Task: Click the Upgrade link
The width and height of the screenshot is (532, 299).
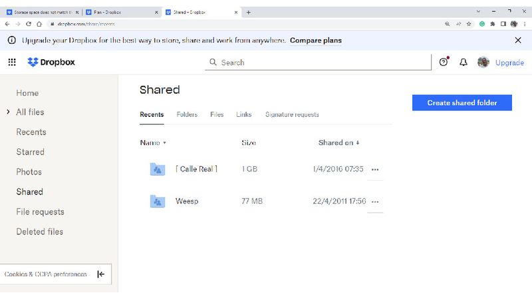Action: pos(509,62)
